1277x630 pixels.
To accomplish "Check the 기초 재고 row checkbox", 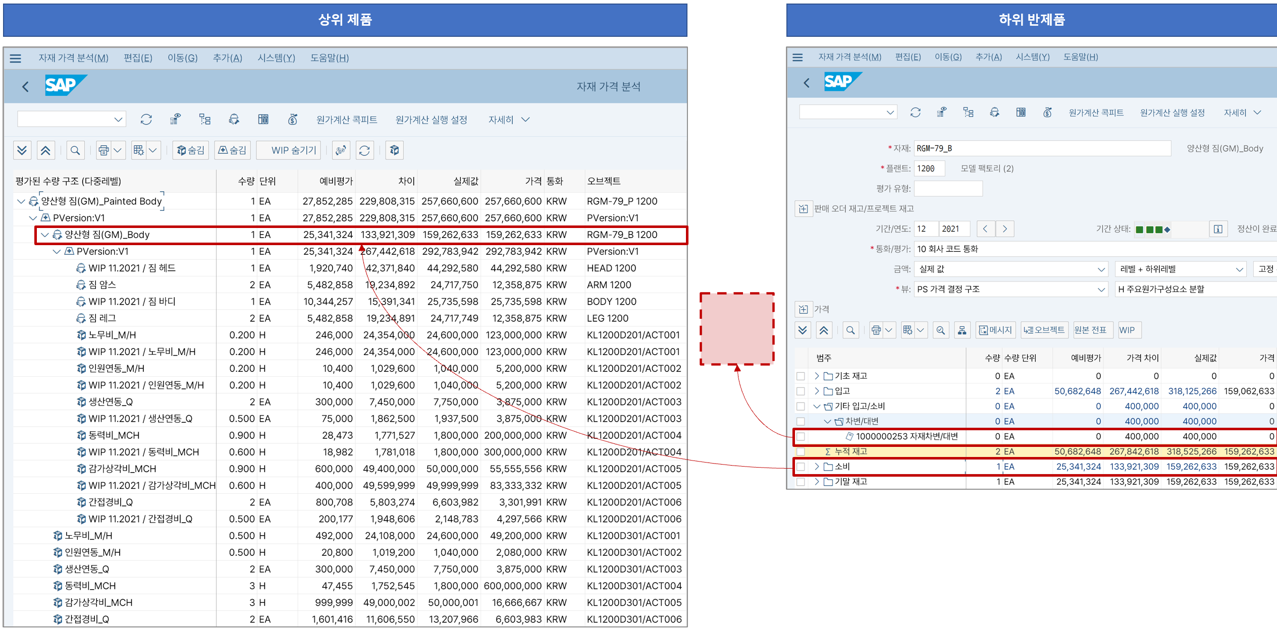I will pos(801,376).
